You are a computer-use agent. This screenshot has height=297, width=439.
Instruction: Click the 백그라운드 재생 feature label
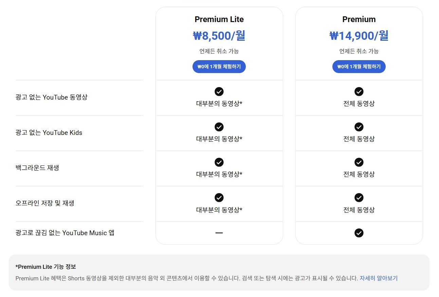37,168
